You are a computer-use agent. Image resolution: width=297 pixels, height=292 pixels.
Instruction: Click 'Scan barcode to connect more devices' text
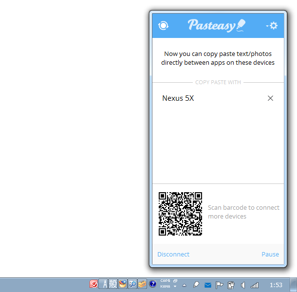(243, 212)
